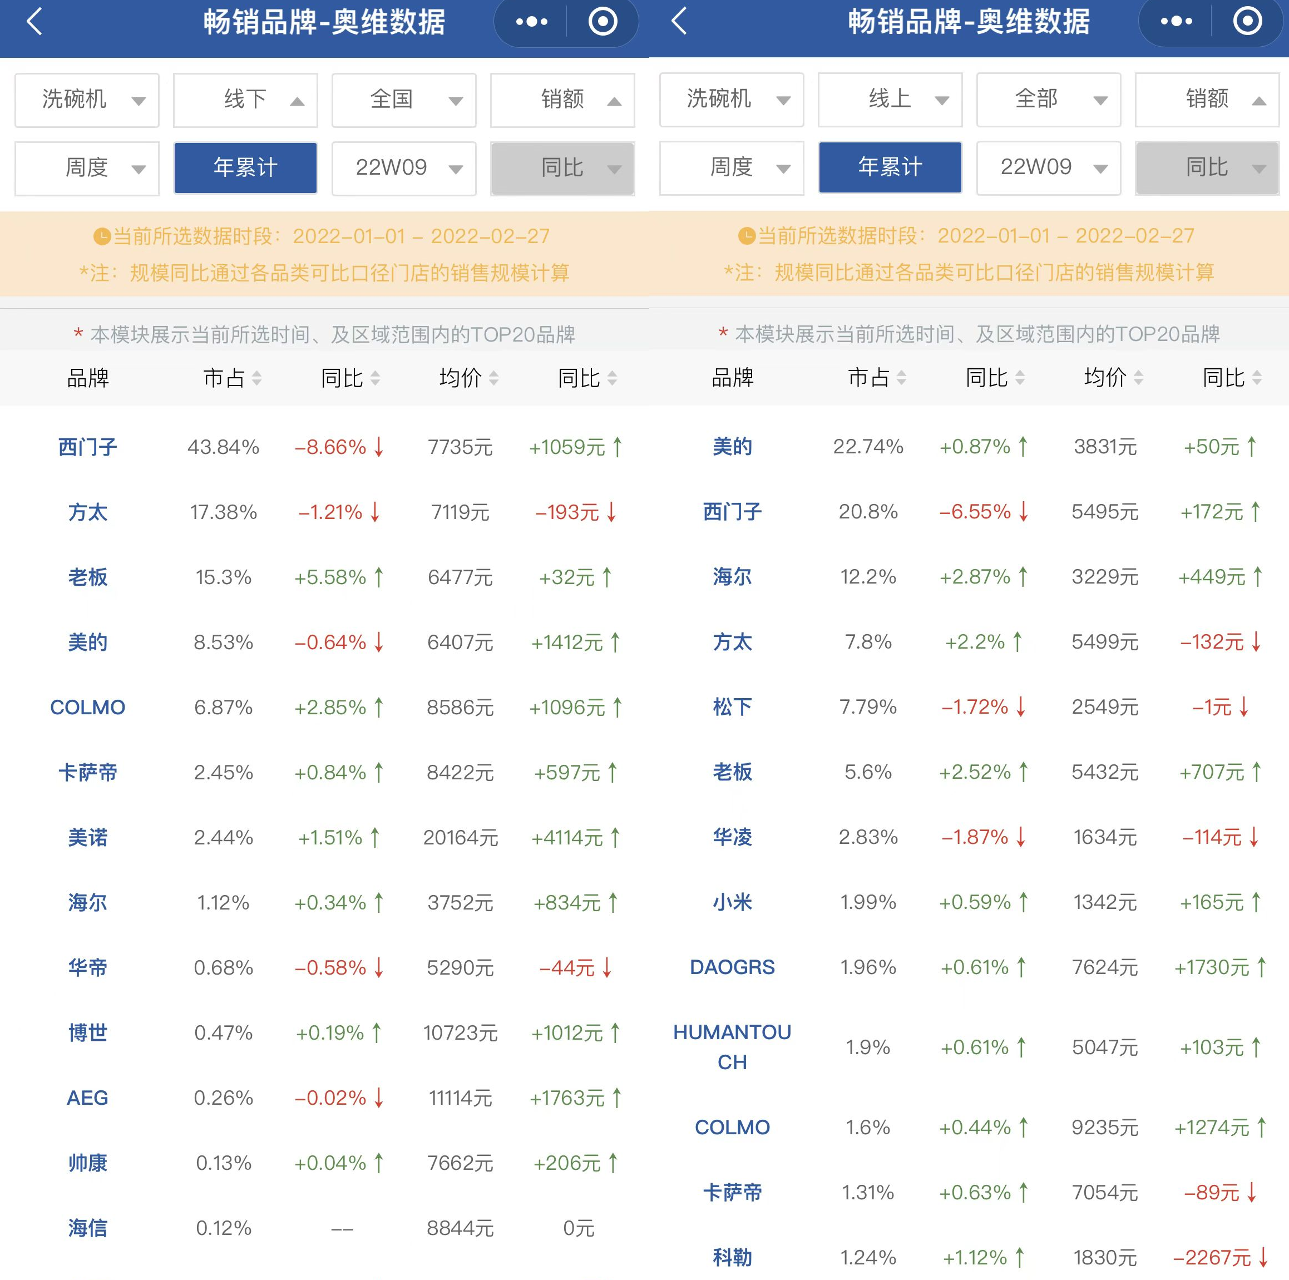This screenshot has width=1289, height=1280.
Task: Open 洗碗机 category dropdown in right panel
Action: click(732, 100)
